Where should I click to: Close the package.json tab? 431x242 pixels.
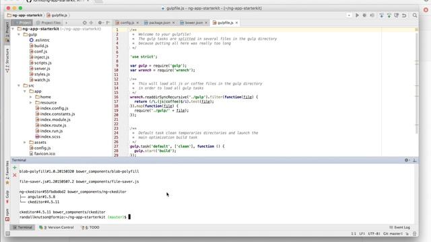pyautogui.click(x=174, y=23)
